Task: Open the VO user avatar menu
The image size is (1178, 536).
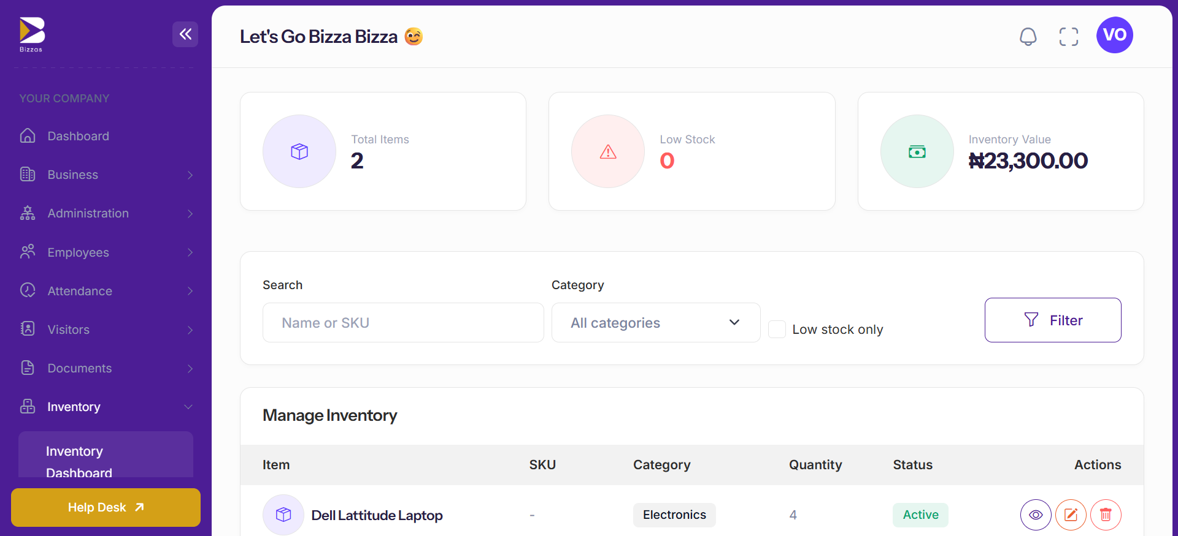Action: (1114, 35)
